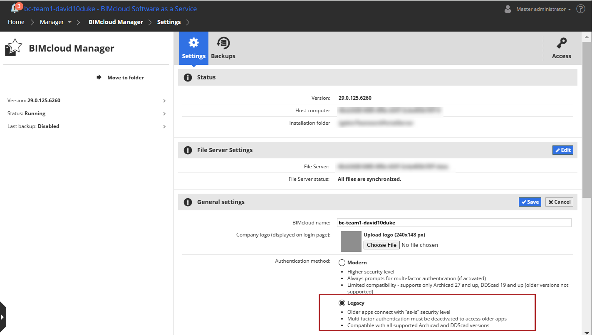This screenshot has width=592, height=335.
Task: Open the Master administrator dropdown
Action: (x=543, y=9)
